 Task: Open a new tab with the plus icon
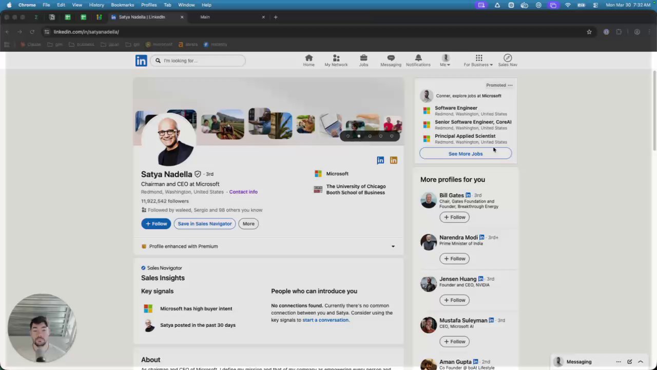tap(276, 17)
